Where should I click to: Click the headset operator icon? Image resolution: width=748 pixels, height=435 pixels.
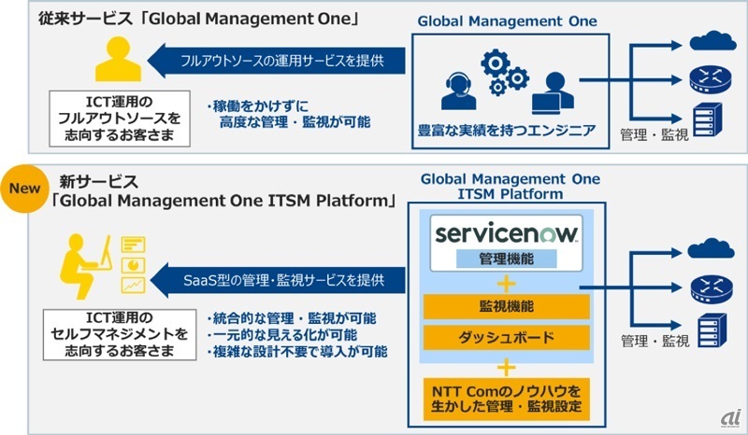point(458,91)
